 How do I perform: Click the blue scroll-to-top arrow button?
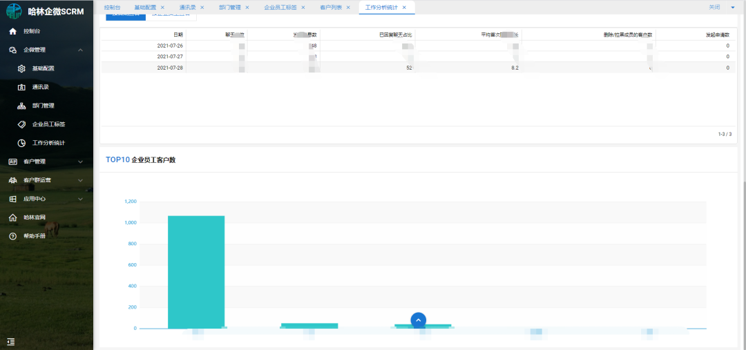(x=418, y=320)
